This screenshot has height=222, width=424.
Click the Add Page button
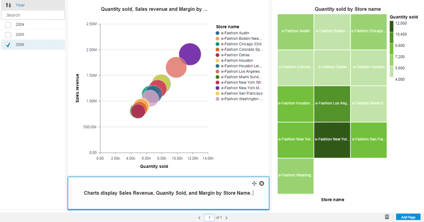(x=408, y=217)
